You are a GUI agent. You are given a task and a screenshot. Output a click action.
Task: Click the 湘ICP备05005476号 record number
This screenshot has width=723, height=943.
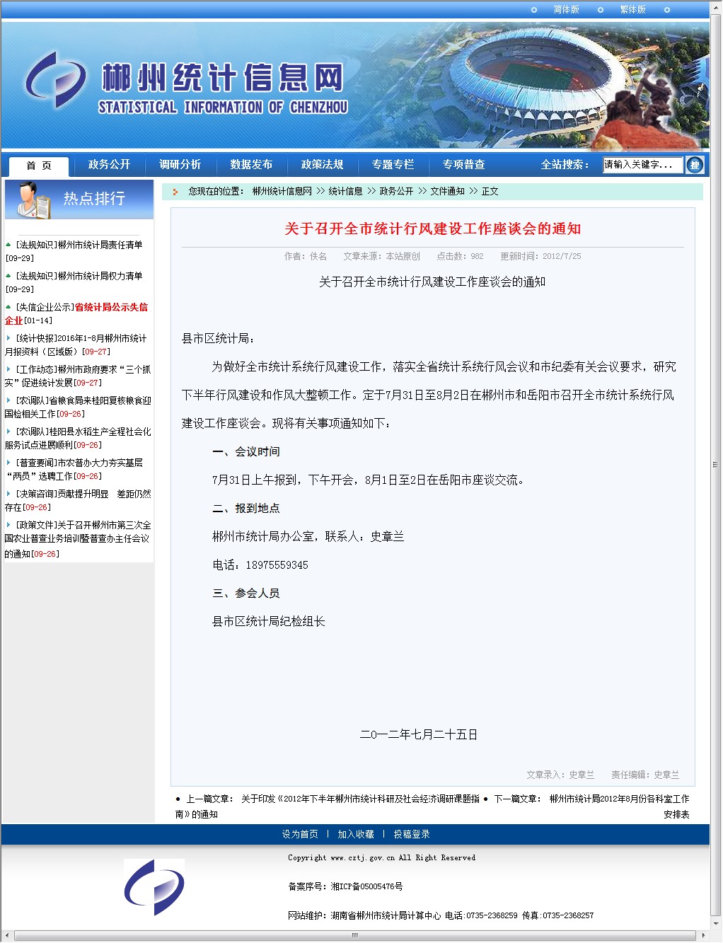[x=366, y=886]
